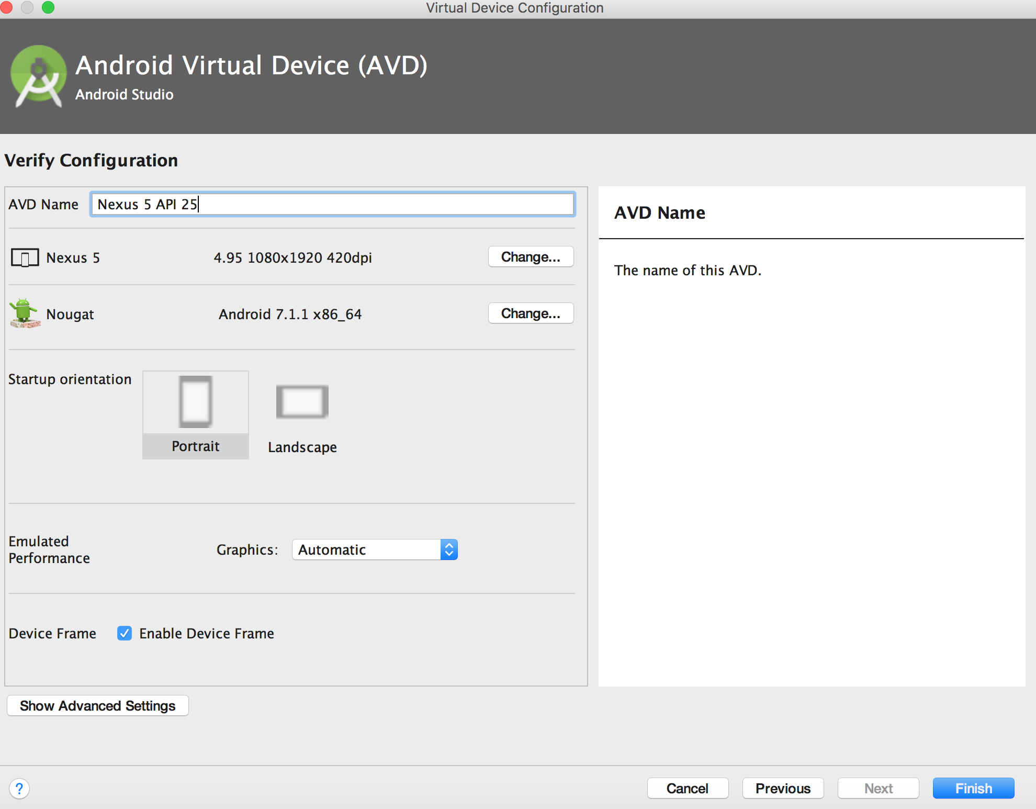Close the window with red button
Viewport: 1036px width, 809px height.
(6, 7)
